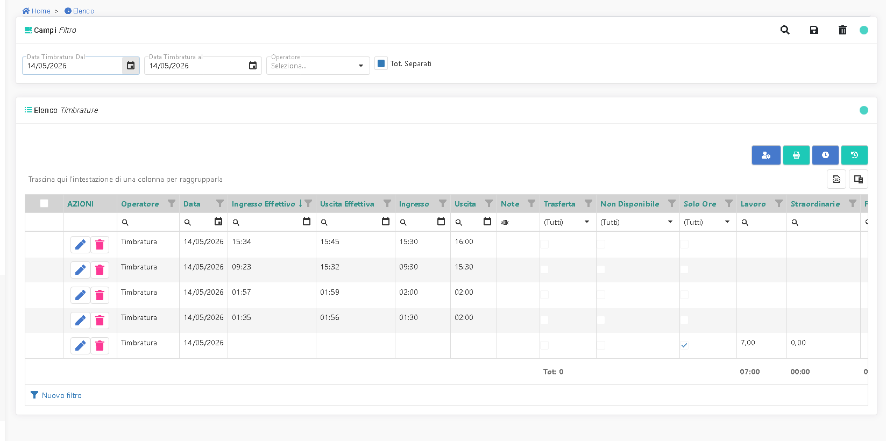This screenshot has height=441, width=886.
Task: Delete the 09:23 timbratura row
Action: (x=100, y=270)
